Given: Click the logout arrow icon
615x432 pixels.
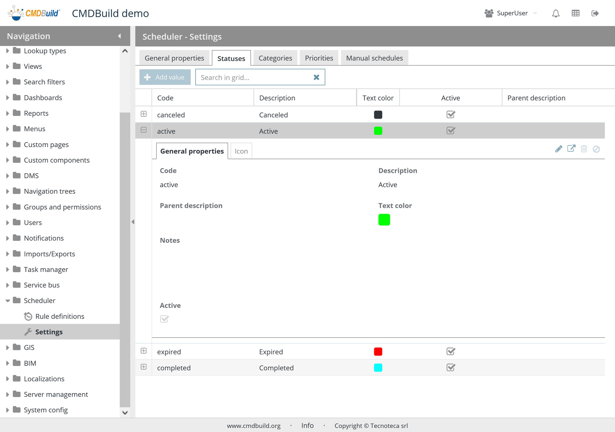Looking at the screenshot, I should (x=595, y=13).
